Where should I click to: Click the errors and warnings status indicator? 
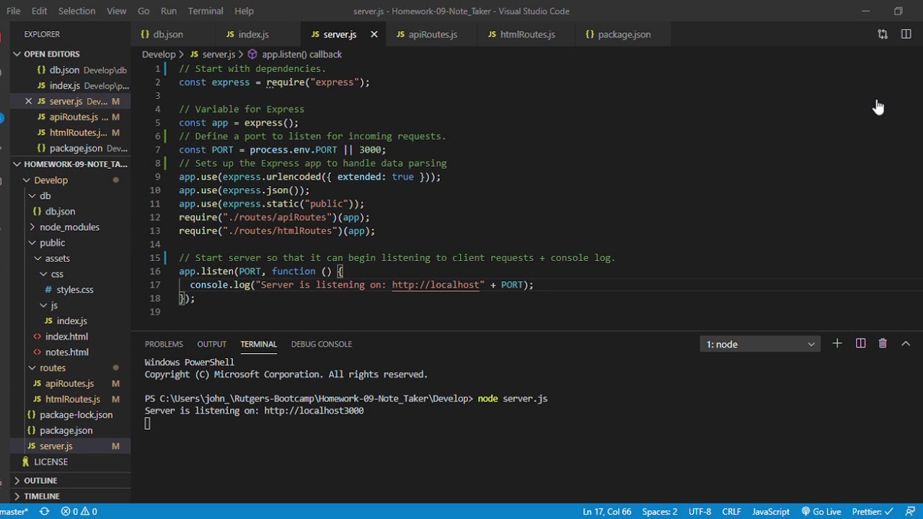pyautogui.click(x=79, y=512)
